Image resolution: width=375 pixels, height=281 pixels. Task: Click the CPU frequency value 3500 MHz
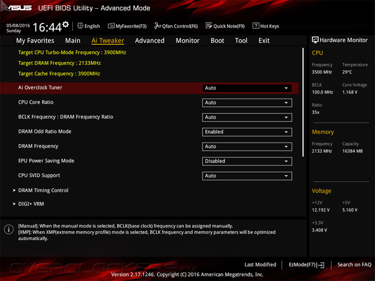322,72
